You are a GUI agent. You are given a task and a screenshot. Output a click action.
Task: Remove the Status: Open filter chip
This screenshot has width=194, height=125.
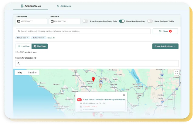[44, 38]
